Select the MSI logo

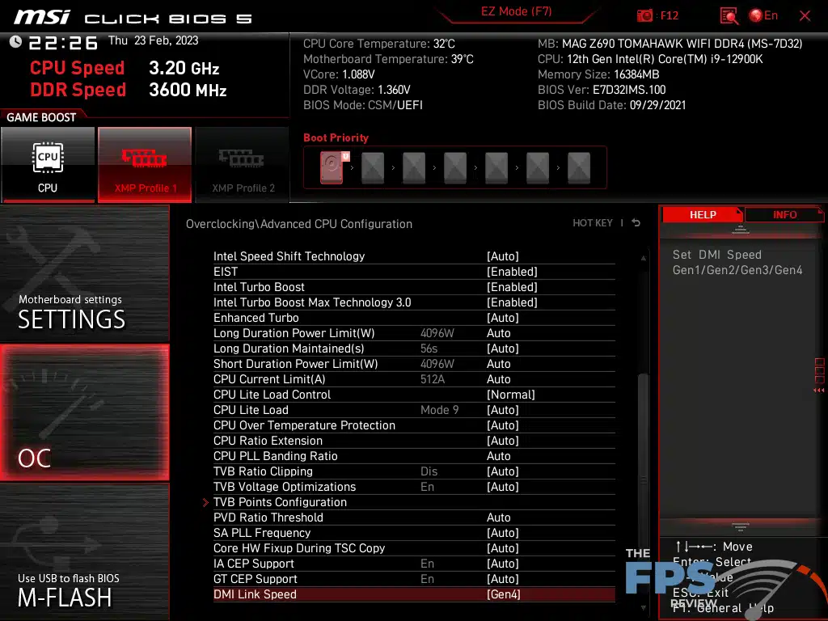pyautogui.click(x=42, y=17)
